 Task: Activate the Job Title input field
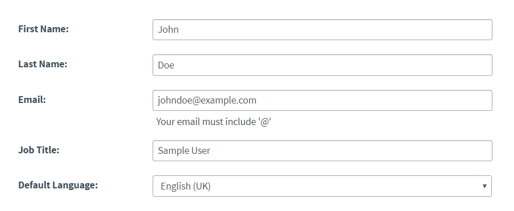(x=322, y=150)
